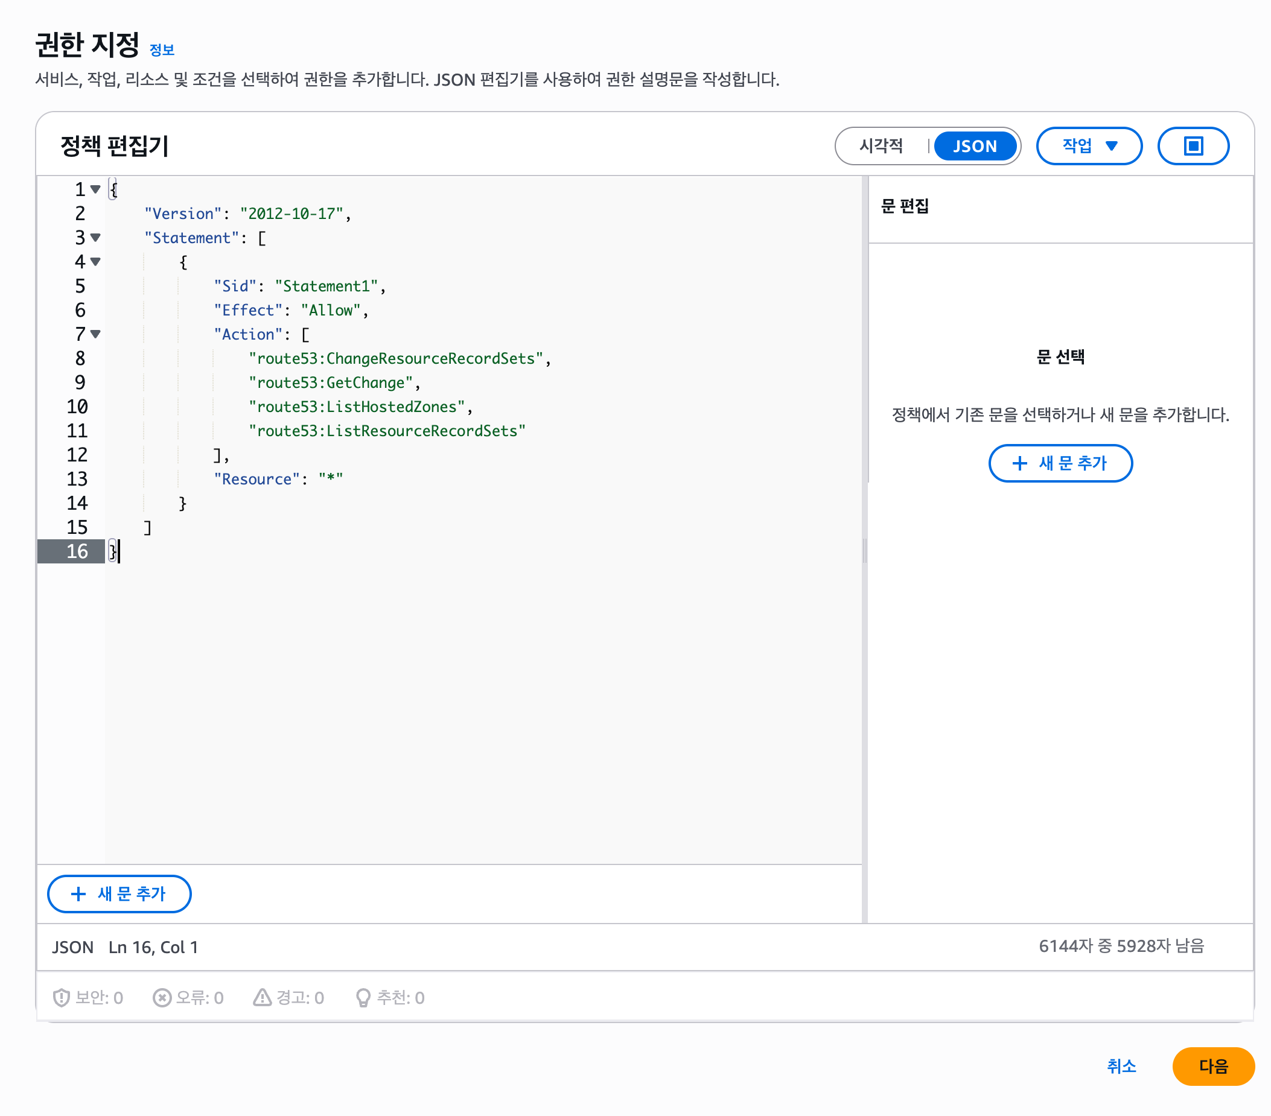Image resolution: width=1271 pixels, height=1116 pixels.
Task: Click the fullscreen editor square icon button
Action: (1193, 146)
